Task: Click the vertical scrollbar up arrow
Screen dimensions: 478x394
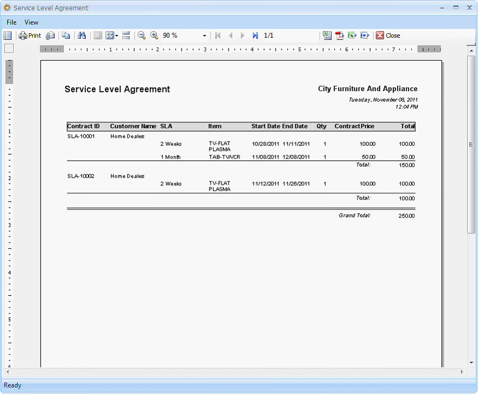Action: [471, 51]
